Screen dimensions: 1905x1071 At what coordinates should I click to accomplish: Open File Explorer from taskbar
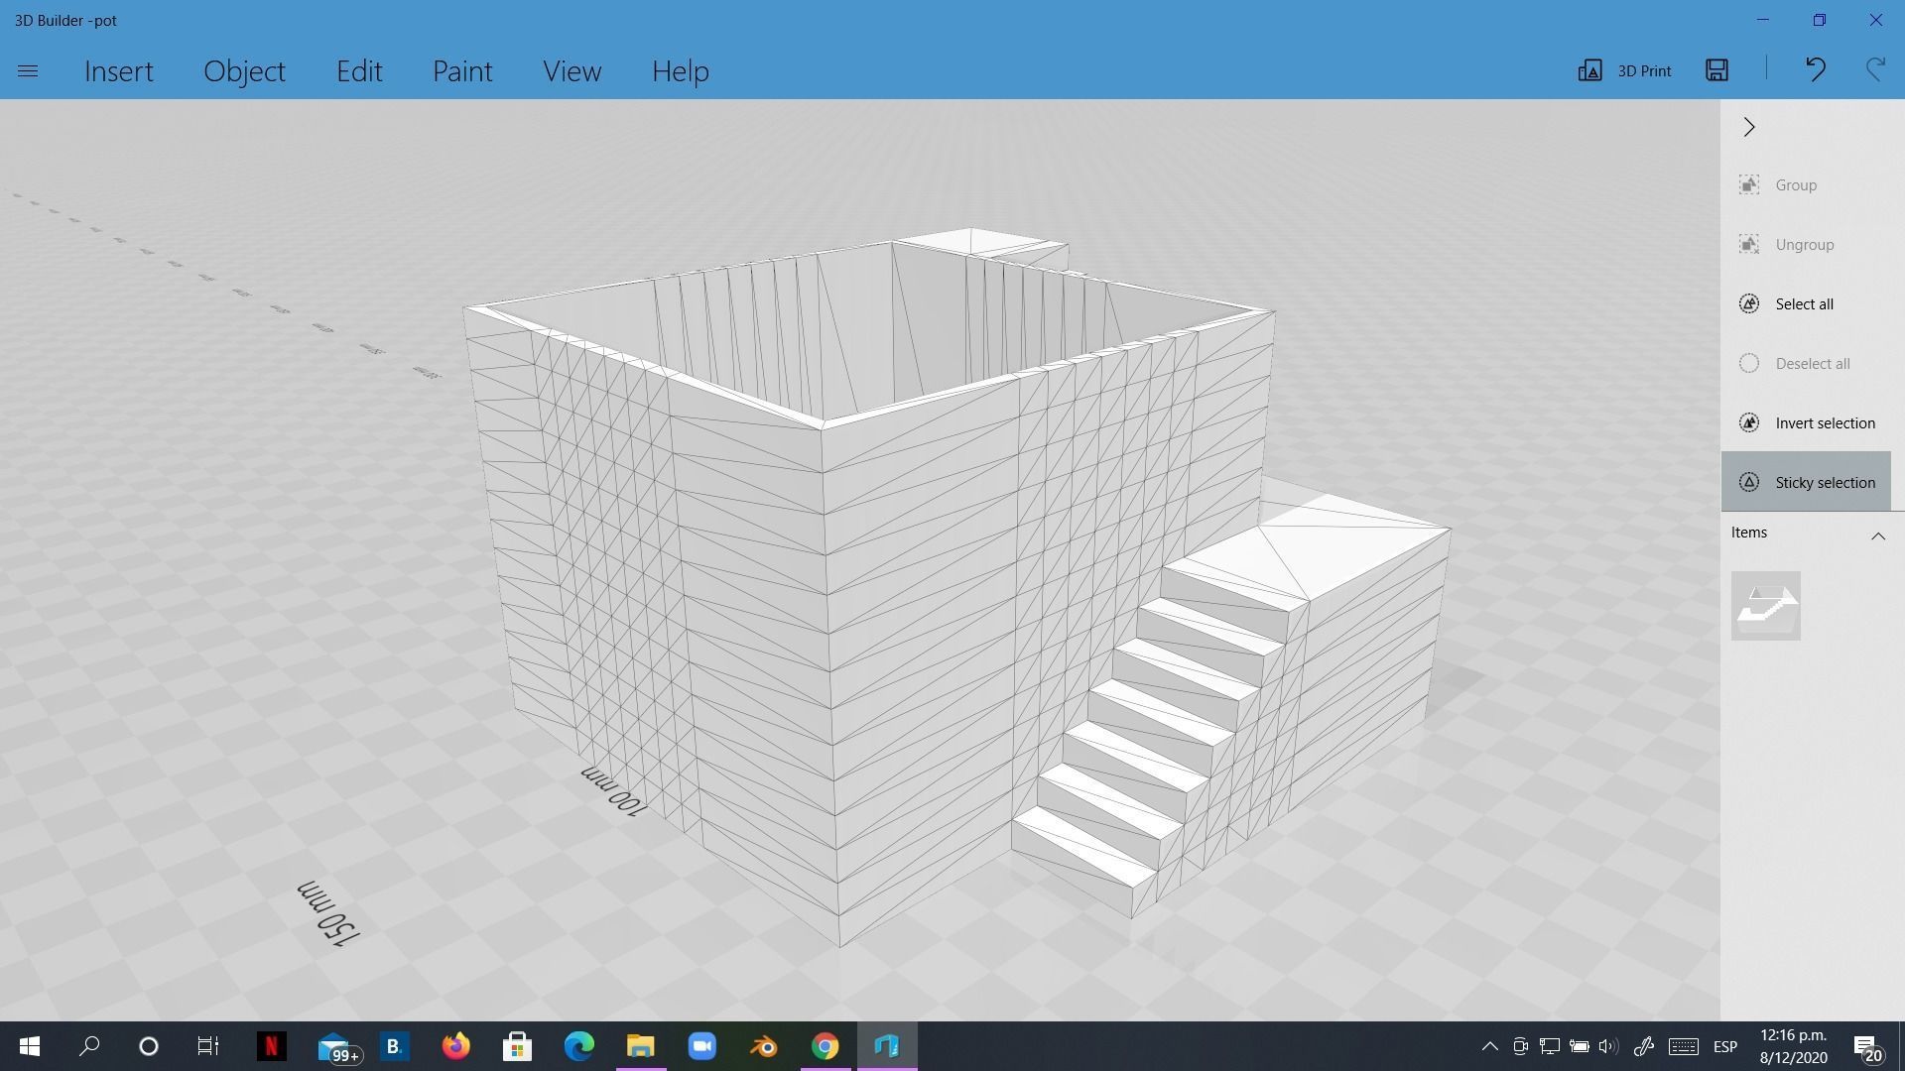641,1046
